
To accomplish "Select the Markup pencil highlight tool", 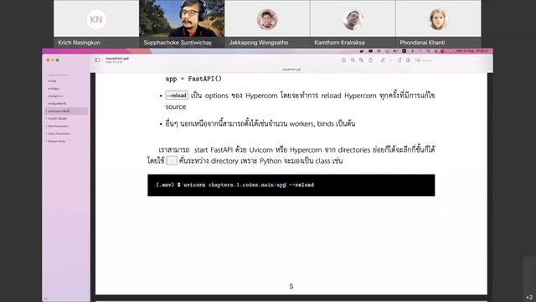I will 383,60.
